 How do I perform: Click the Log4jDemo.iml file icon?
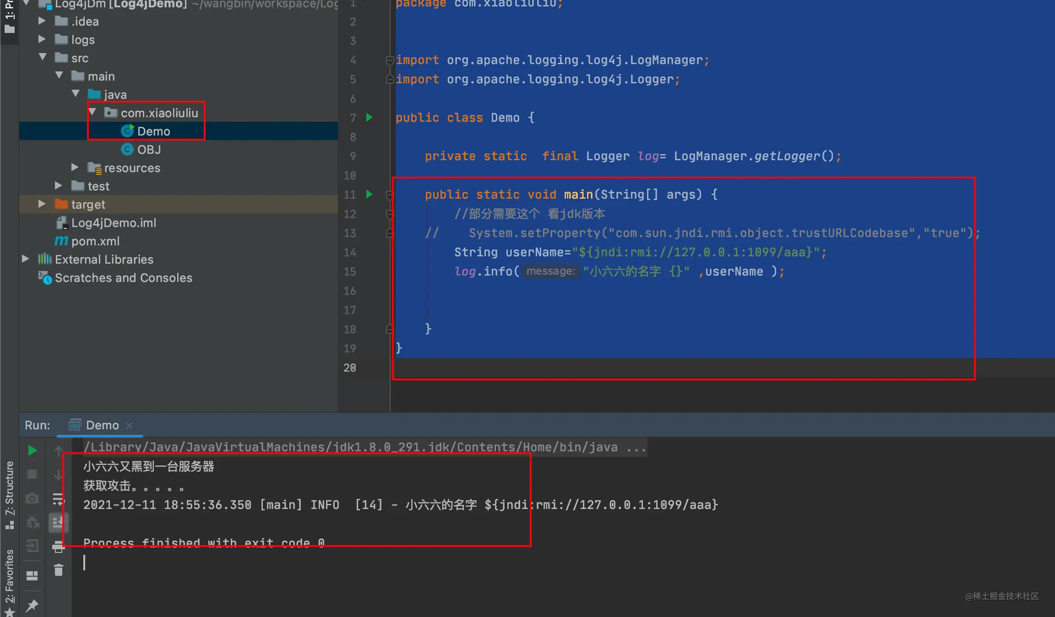click(x=61, y=223)
